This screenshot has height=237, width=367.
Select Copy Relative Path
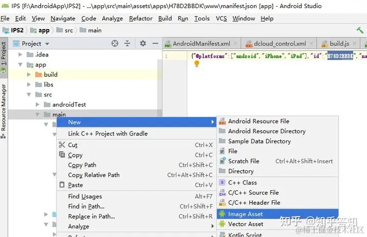pos(136,175)
